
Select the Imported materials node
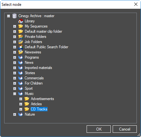point(38,68)
